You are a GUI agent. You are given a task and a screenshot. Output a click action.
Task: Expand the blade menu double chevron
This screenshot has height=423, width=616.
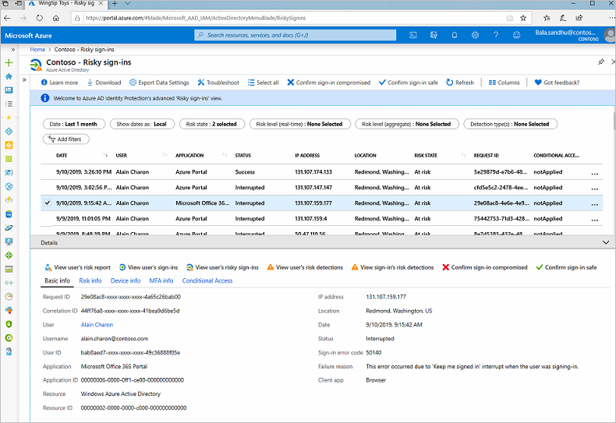[24, 80]
